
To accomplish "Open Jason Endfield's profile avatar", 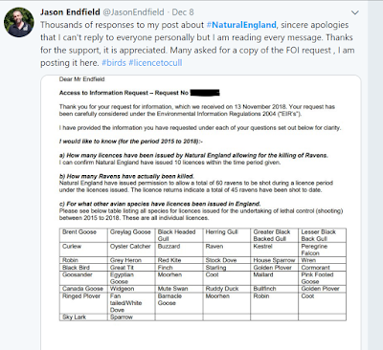I will pos(19,22).
